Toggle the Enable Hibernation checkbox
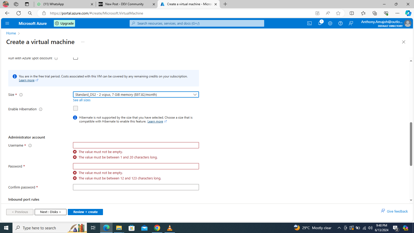Viewport: 414px width, 233px height. click(76, 108)
